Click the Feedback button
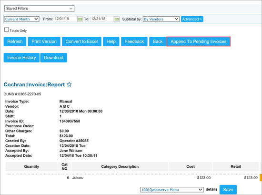This screenshot has width=262, height=195. [x=134, y=41]
